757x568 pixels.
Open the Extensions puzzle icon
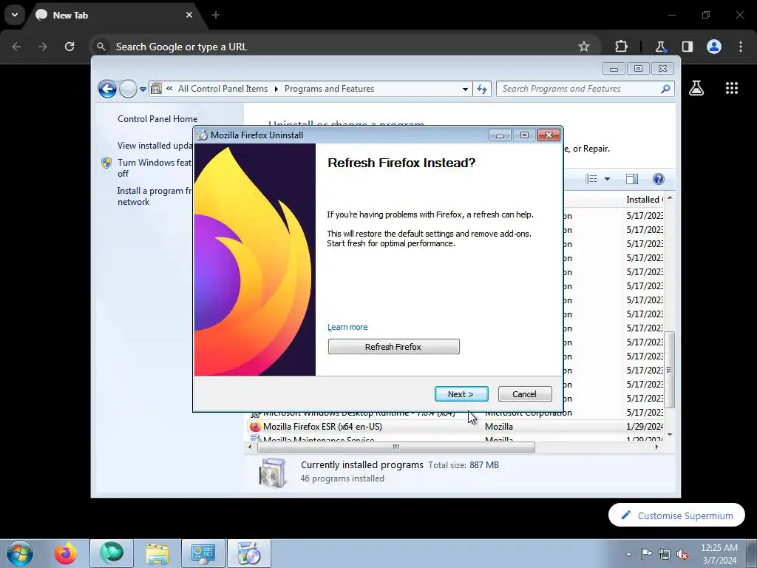tap(621, 47)
